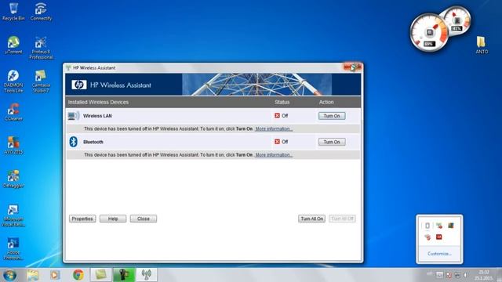Select the ANTO folder on desktop
The width and height of the screenshot is (502, 282).
(x=481, y=45)
